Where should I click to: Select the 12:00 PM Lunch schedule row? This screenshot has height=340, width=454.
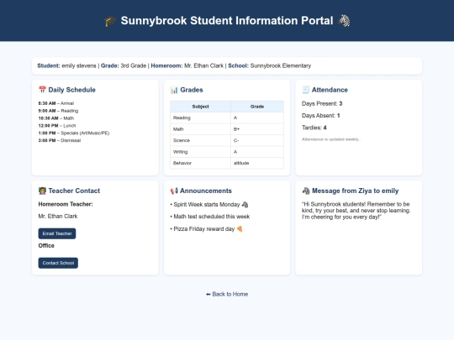pos(57,126)
